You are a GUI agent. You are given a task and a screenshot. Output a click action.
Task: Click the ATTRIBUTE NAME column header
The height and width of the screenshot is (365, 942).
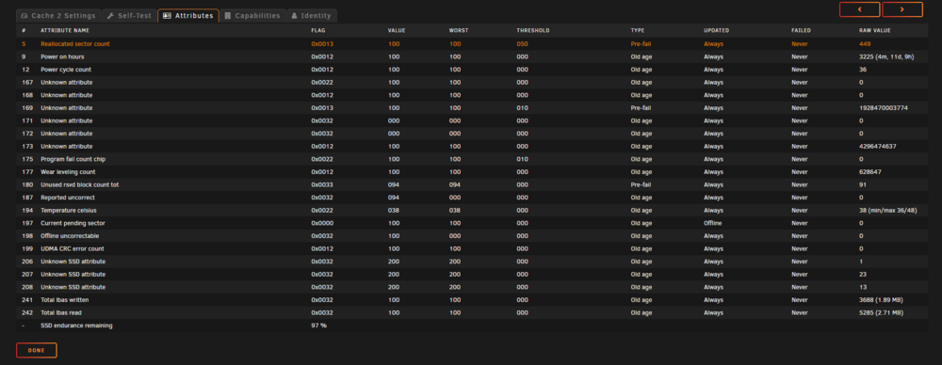tap(65, 30)
